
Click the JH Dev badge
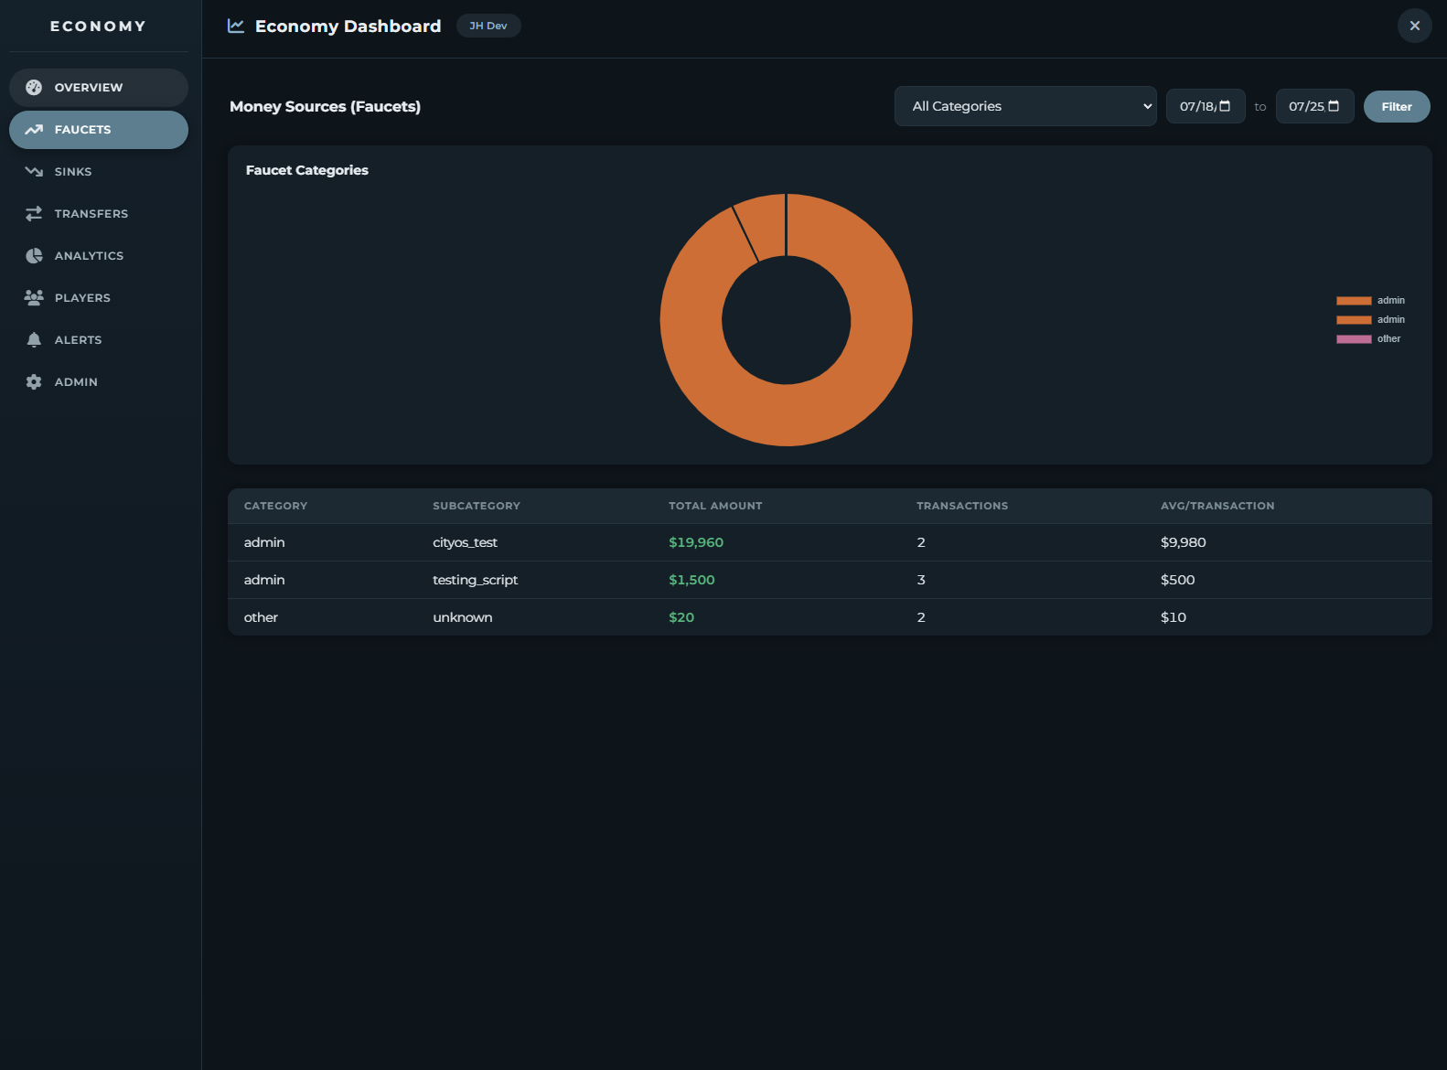[x=488, y=26]
